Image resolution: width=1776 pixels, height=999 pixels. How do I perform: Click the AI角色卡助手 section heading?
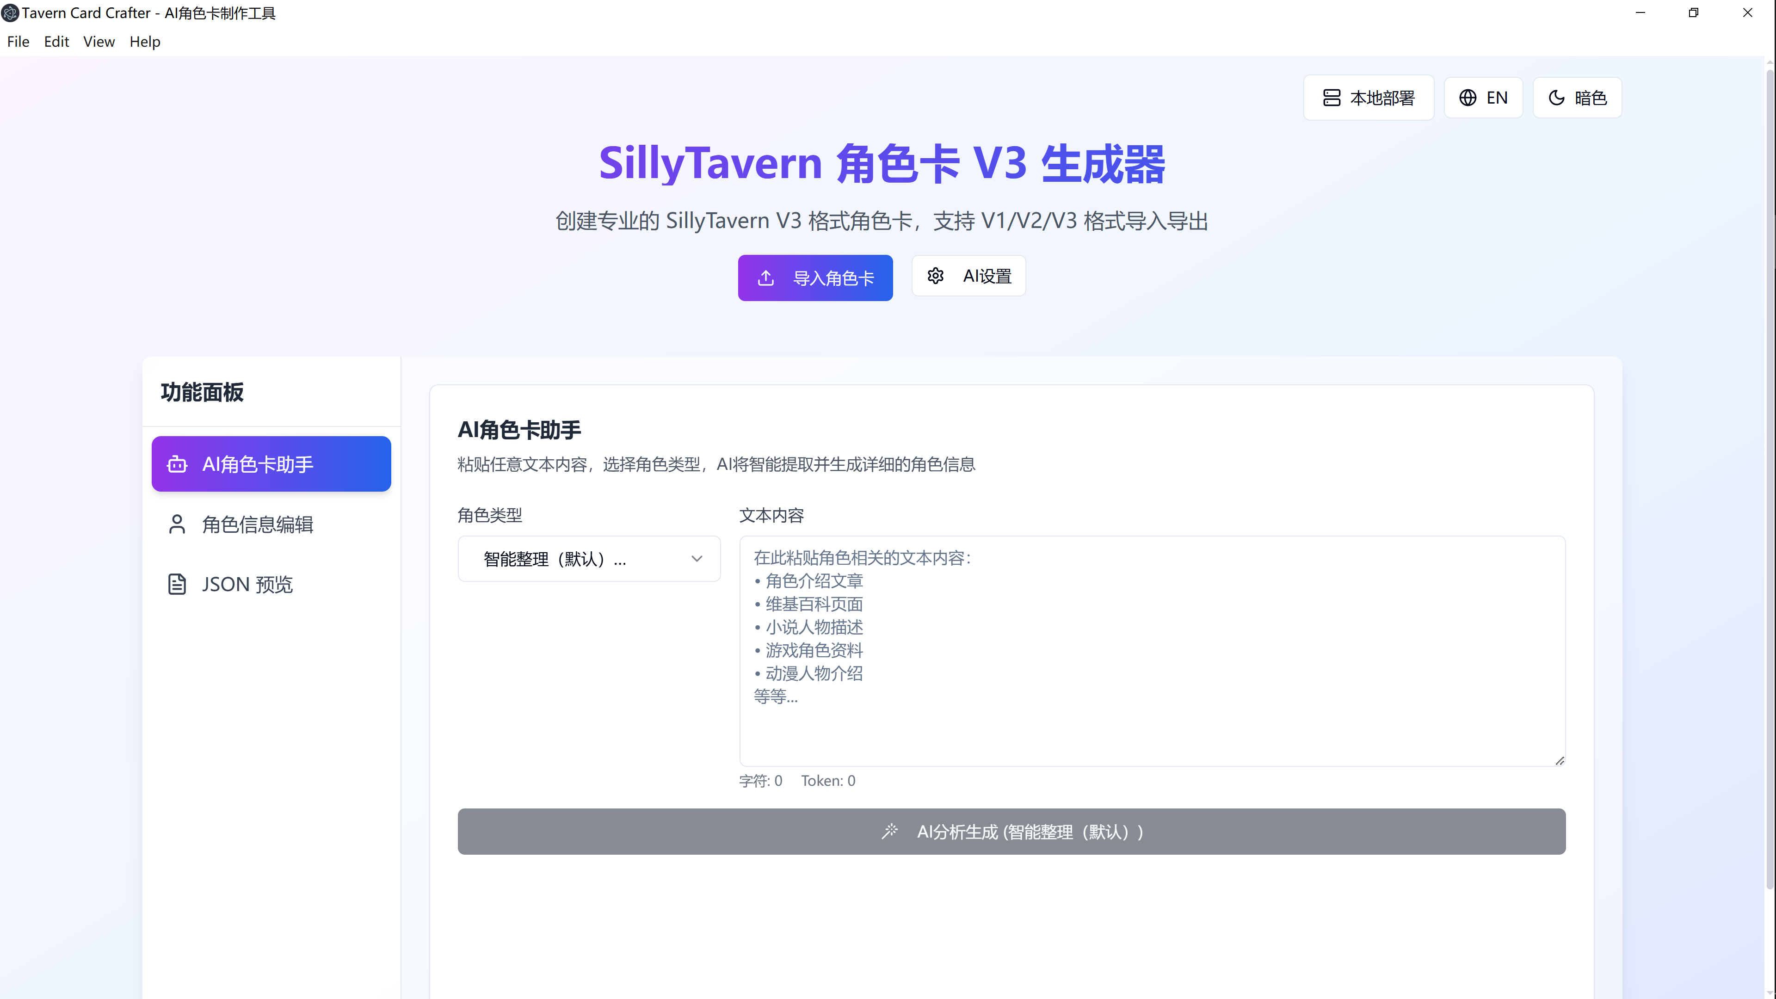tap(519, 430)
